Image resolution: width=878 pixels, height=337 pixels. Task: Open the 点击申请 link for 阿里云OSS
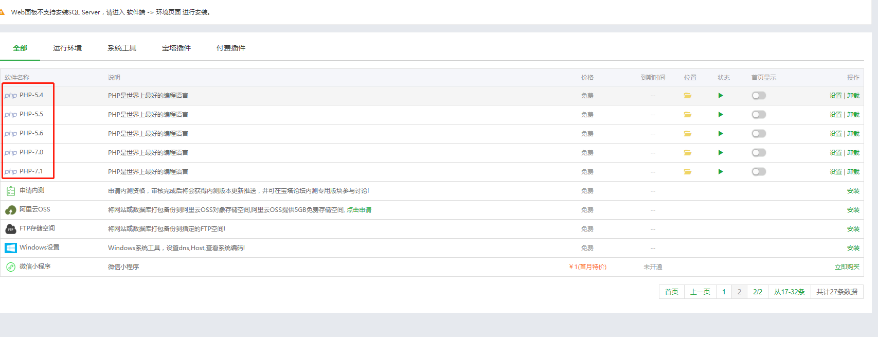(359, 210)
